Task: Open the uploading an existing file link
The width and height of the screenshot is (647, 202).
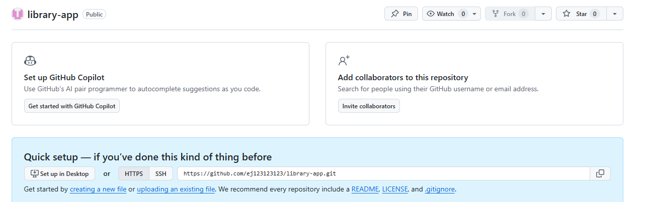Action: (176, 189)
